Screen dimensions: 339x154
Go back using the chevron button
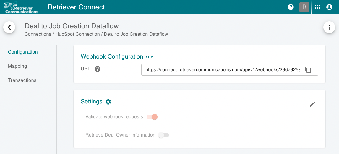point(9,27)
